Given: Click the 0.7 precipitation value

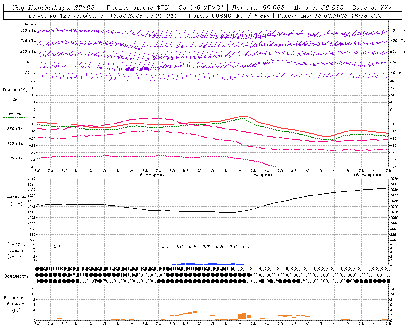Looking at the screenshot, I should [206, 247].
